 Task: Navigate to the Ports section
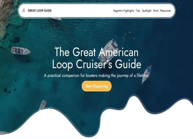tap(156, 11)
